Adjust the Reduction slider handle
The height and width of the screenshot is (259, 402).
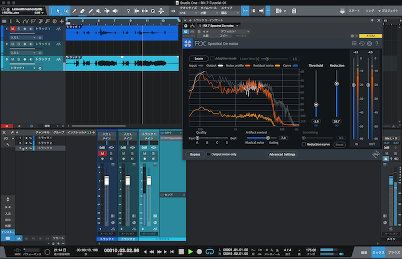(336, 84)
